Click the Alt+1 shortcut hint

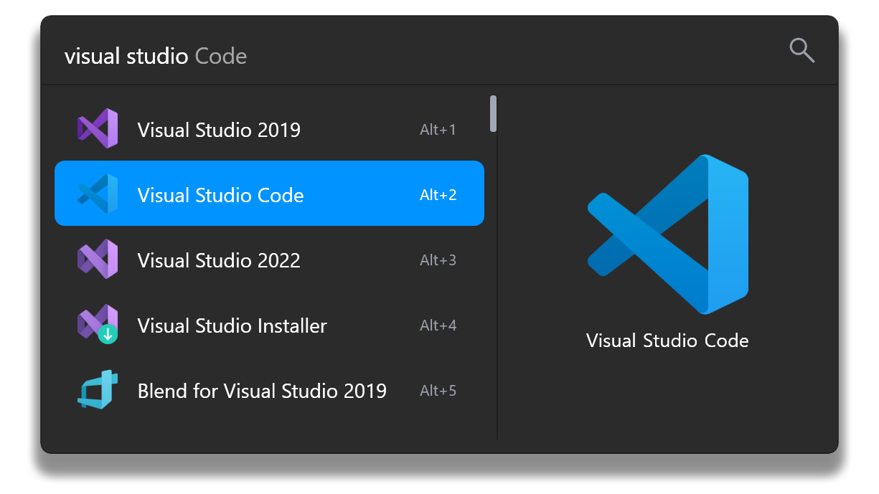point(438,130)
